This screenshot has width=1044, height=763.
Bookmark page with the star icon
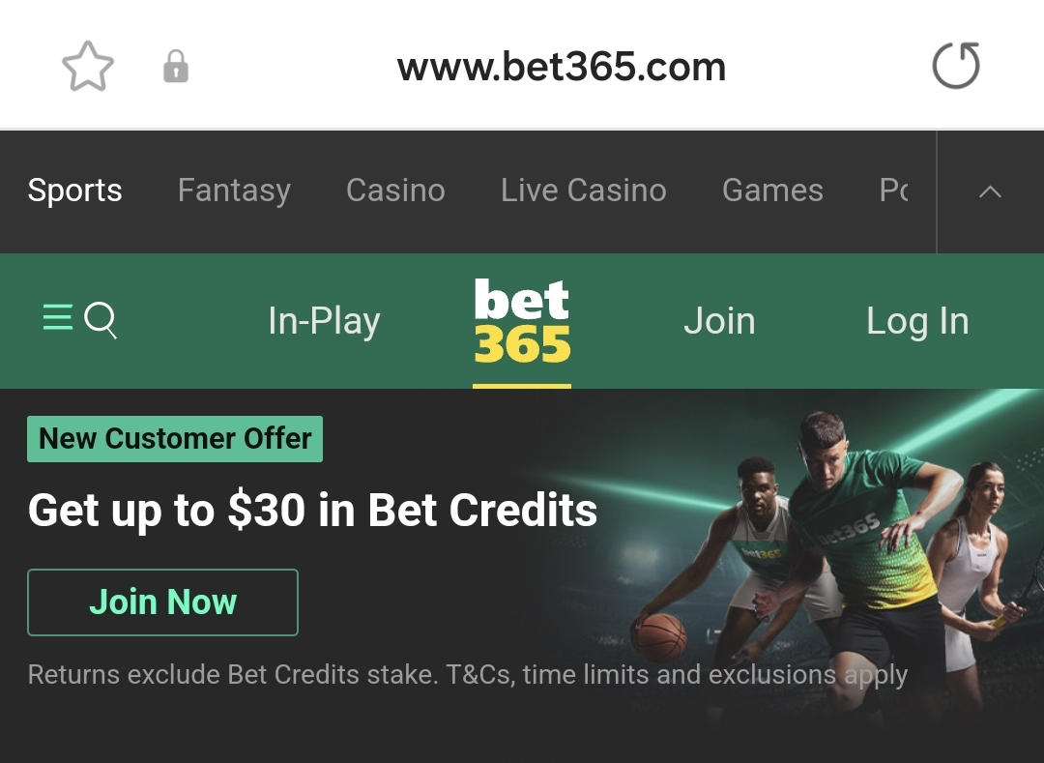[x=88, y=66]
